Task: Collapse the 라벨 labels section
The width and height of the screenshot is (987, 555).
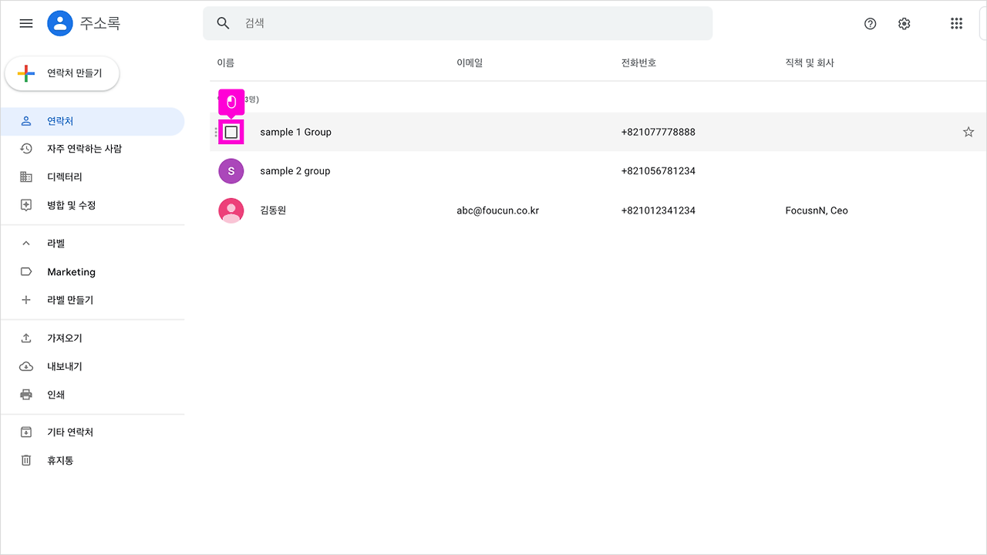Action: click(25, 243)
